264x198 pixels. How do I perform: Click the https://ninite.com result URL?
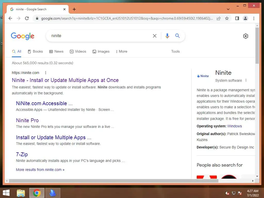click(26, 73)
